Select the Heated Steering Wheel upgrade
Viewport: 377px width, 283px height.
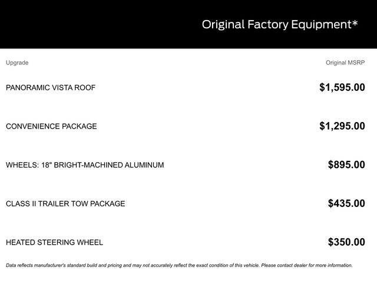[54, 242]
